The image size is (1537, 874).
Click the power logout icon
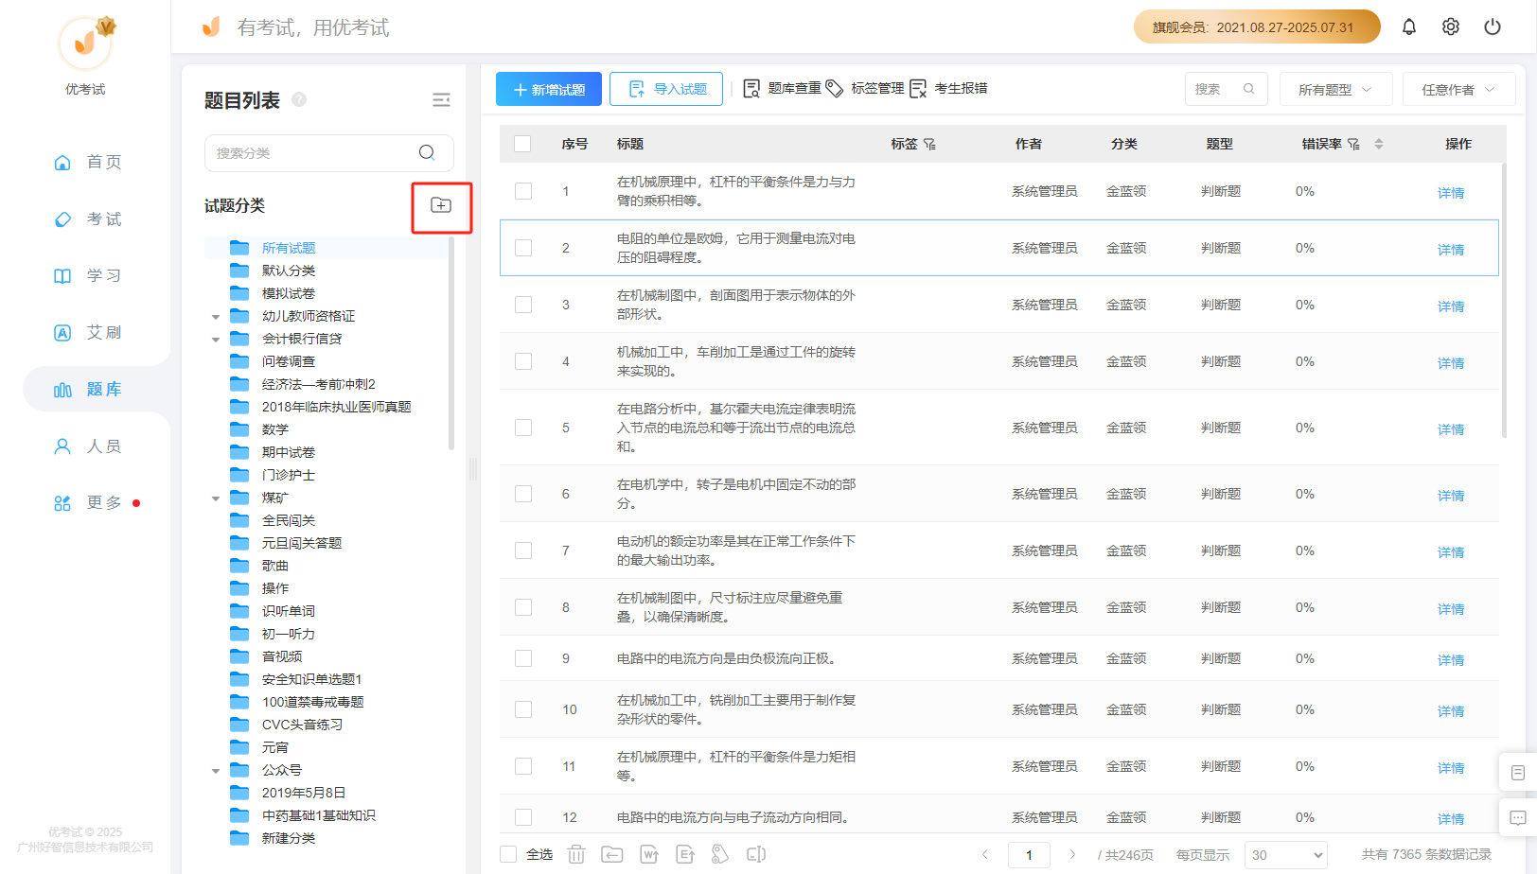tap(1493, 27)
